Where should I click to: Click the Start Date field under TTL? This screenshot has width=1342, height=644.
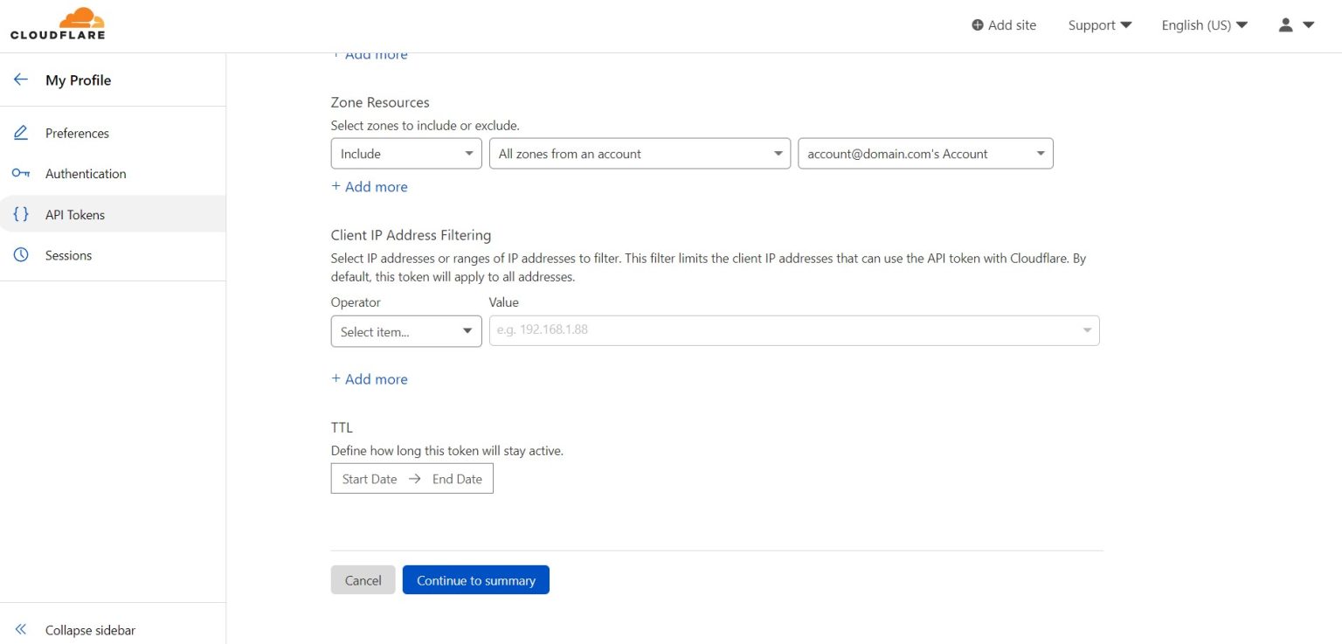(x=369, y=478)
